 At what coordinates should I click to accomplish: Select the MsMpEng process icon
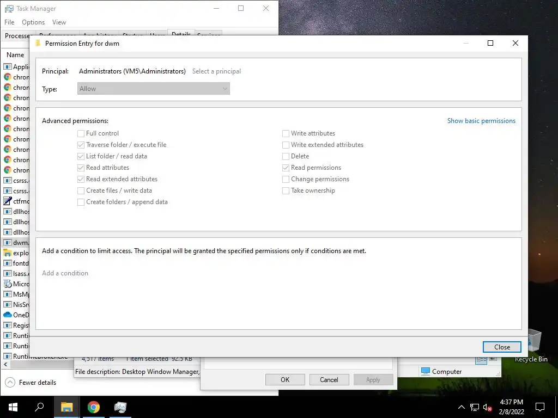(x=8, y=294)
